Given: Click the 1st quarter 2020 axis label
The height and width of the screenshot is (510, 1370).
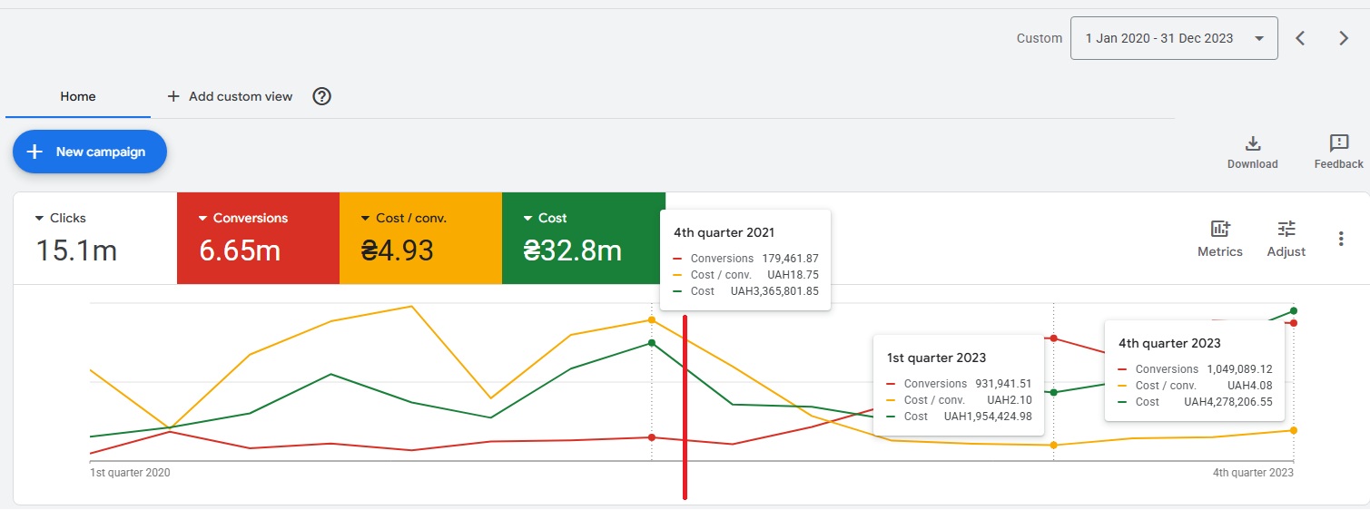Looking at the screenshot, I should [130, 473].
